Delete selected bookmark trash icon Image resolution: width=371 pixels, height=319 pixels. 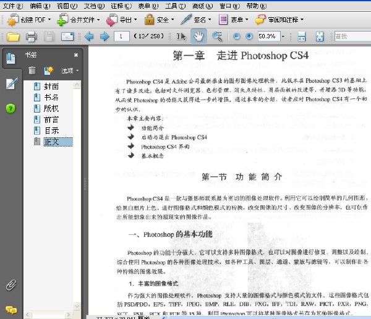tap(32, 70)
